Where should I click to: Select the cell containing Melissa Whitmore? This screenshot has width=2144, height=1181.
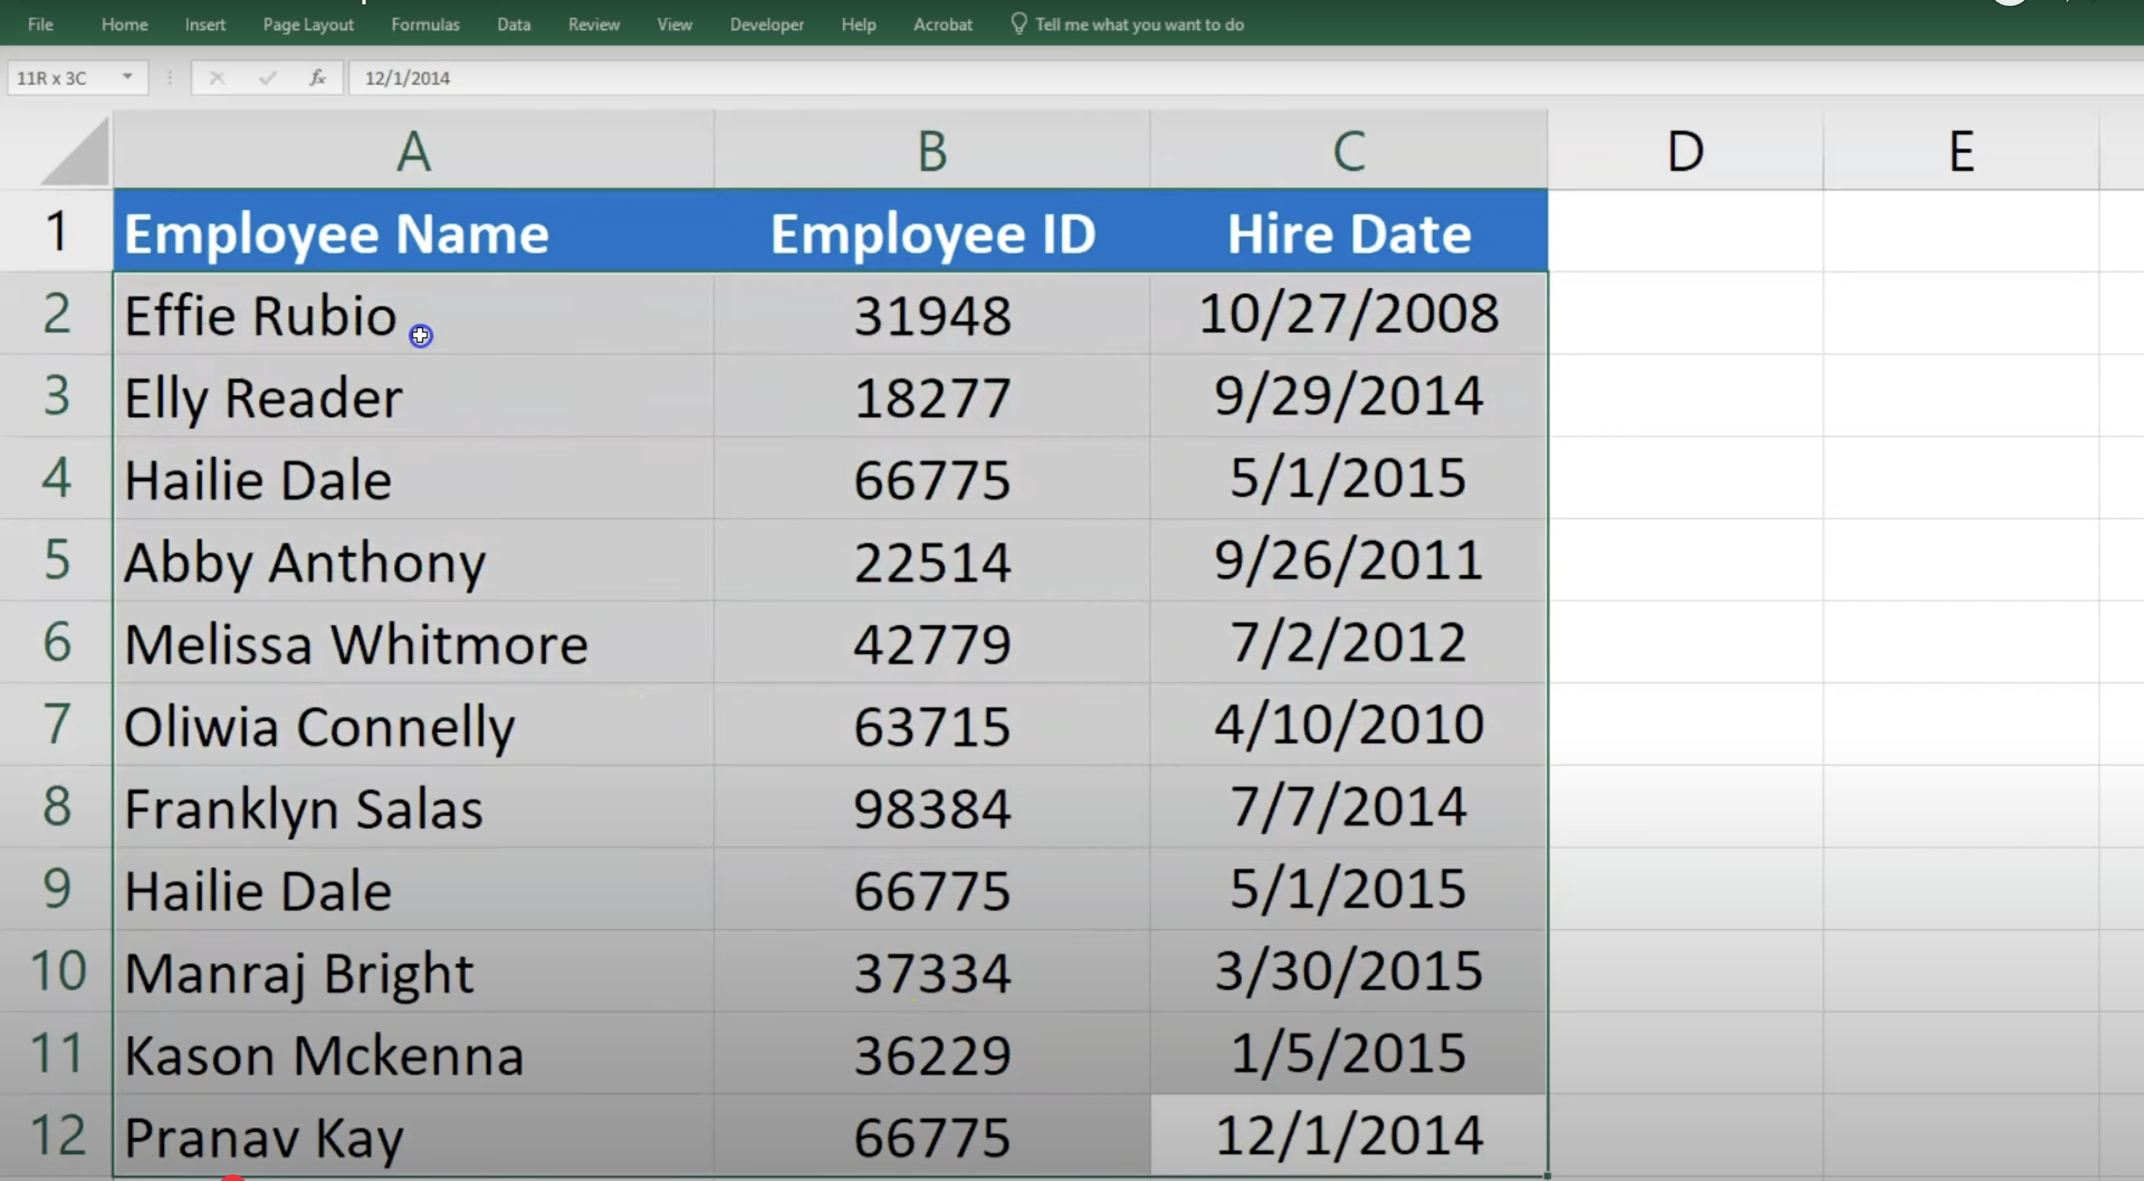(x=413, y=642)
